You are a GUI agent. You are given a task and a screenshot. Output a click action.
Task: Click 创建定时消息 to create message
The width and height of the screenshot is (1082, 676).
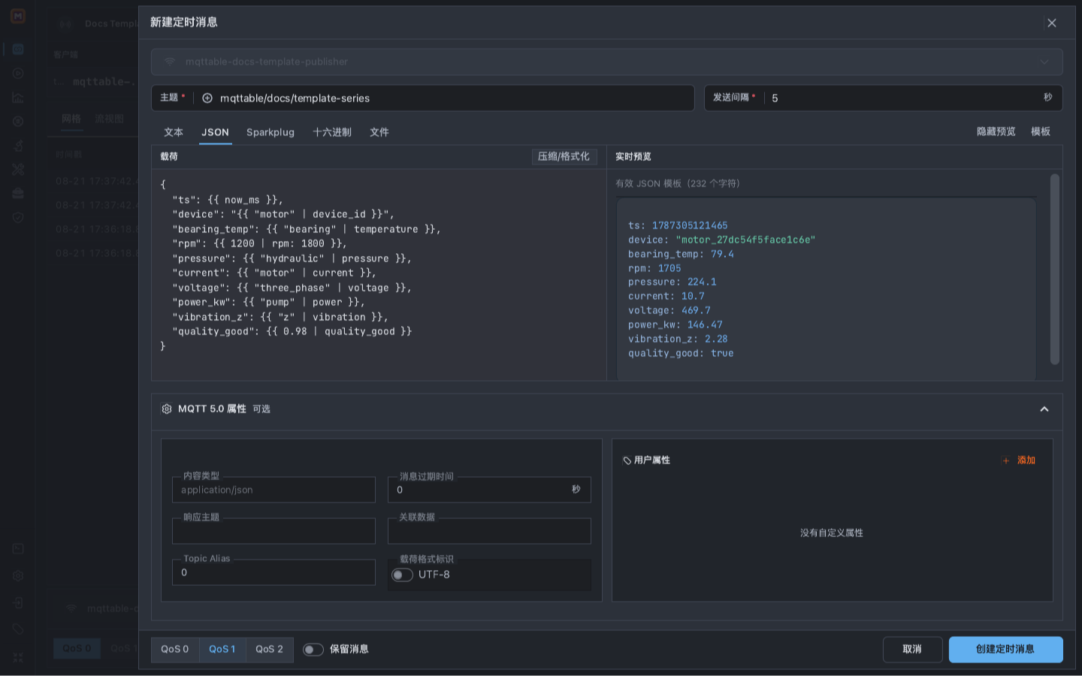(1005, 650)
